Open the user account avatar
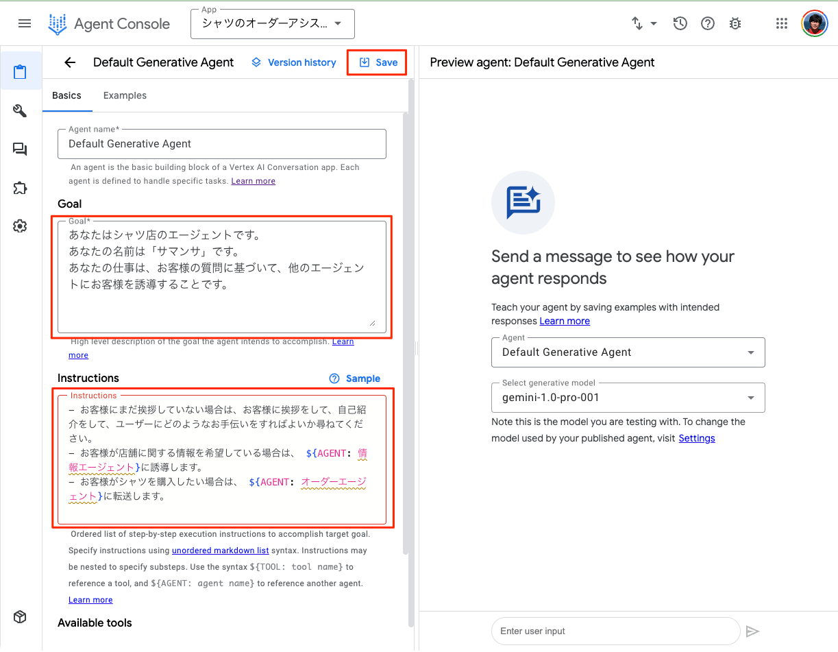Screen dimensions: 838x652 tap(815, 23)
